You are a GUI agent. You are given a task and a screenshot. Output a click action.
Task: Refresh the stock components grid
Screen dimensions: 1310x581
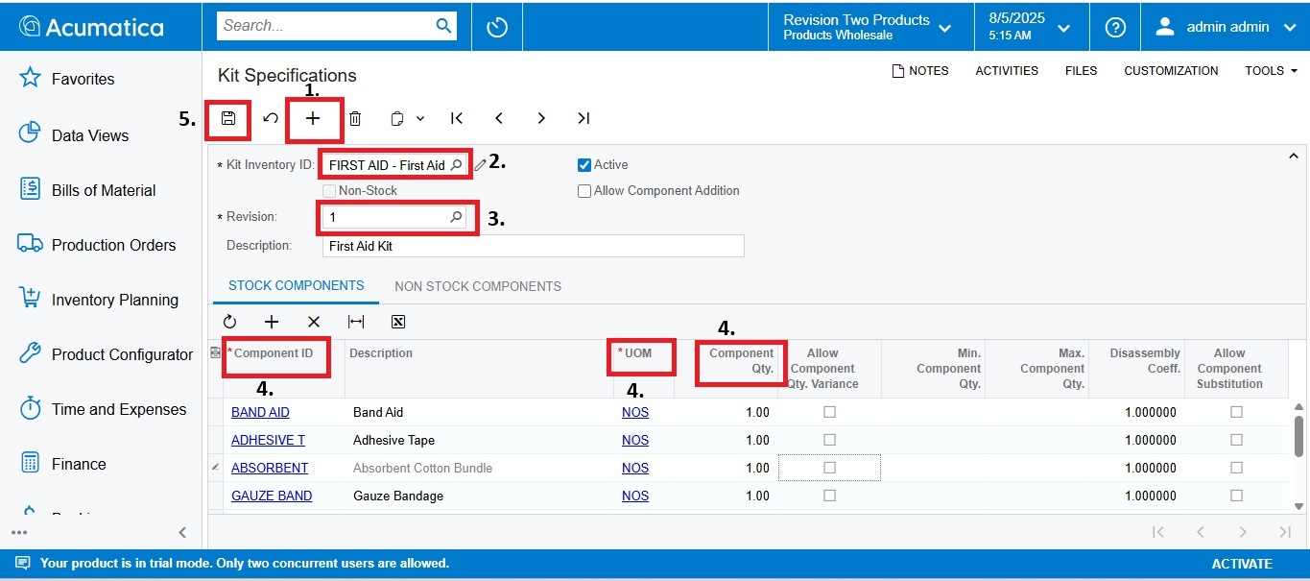[x=229, y=322]
